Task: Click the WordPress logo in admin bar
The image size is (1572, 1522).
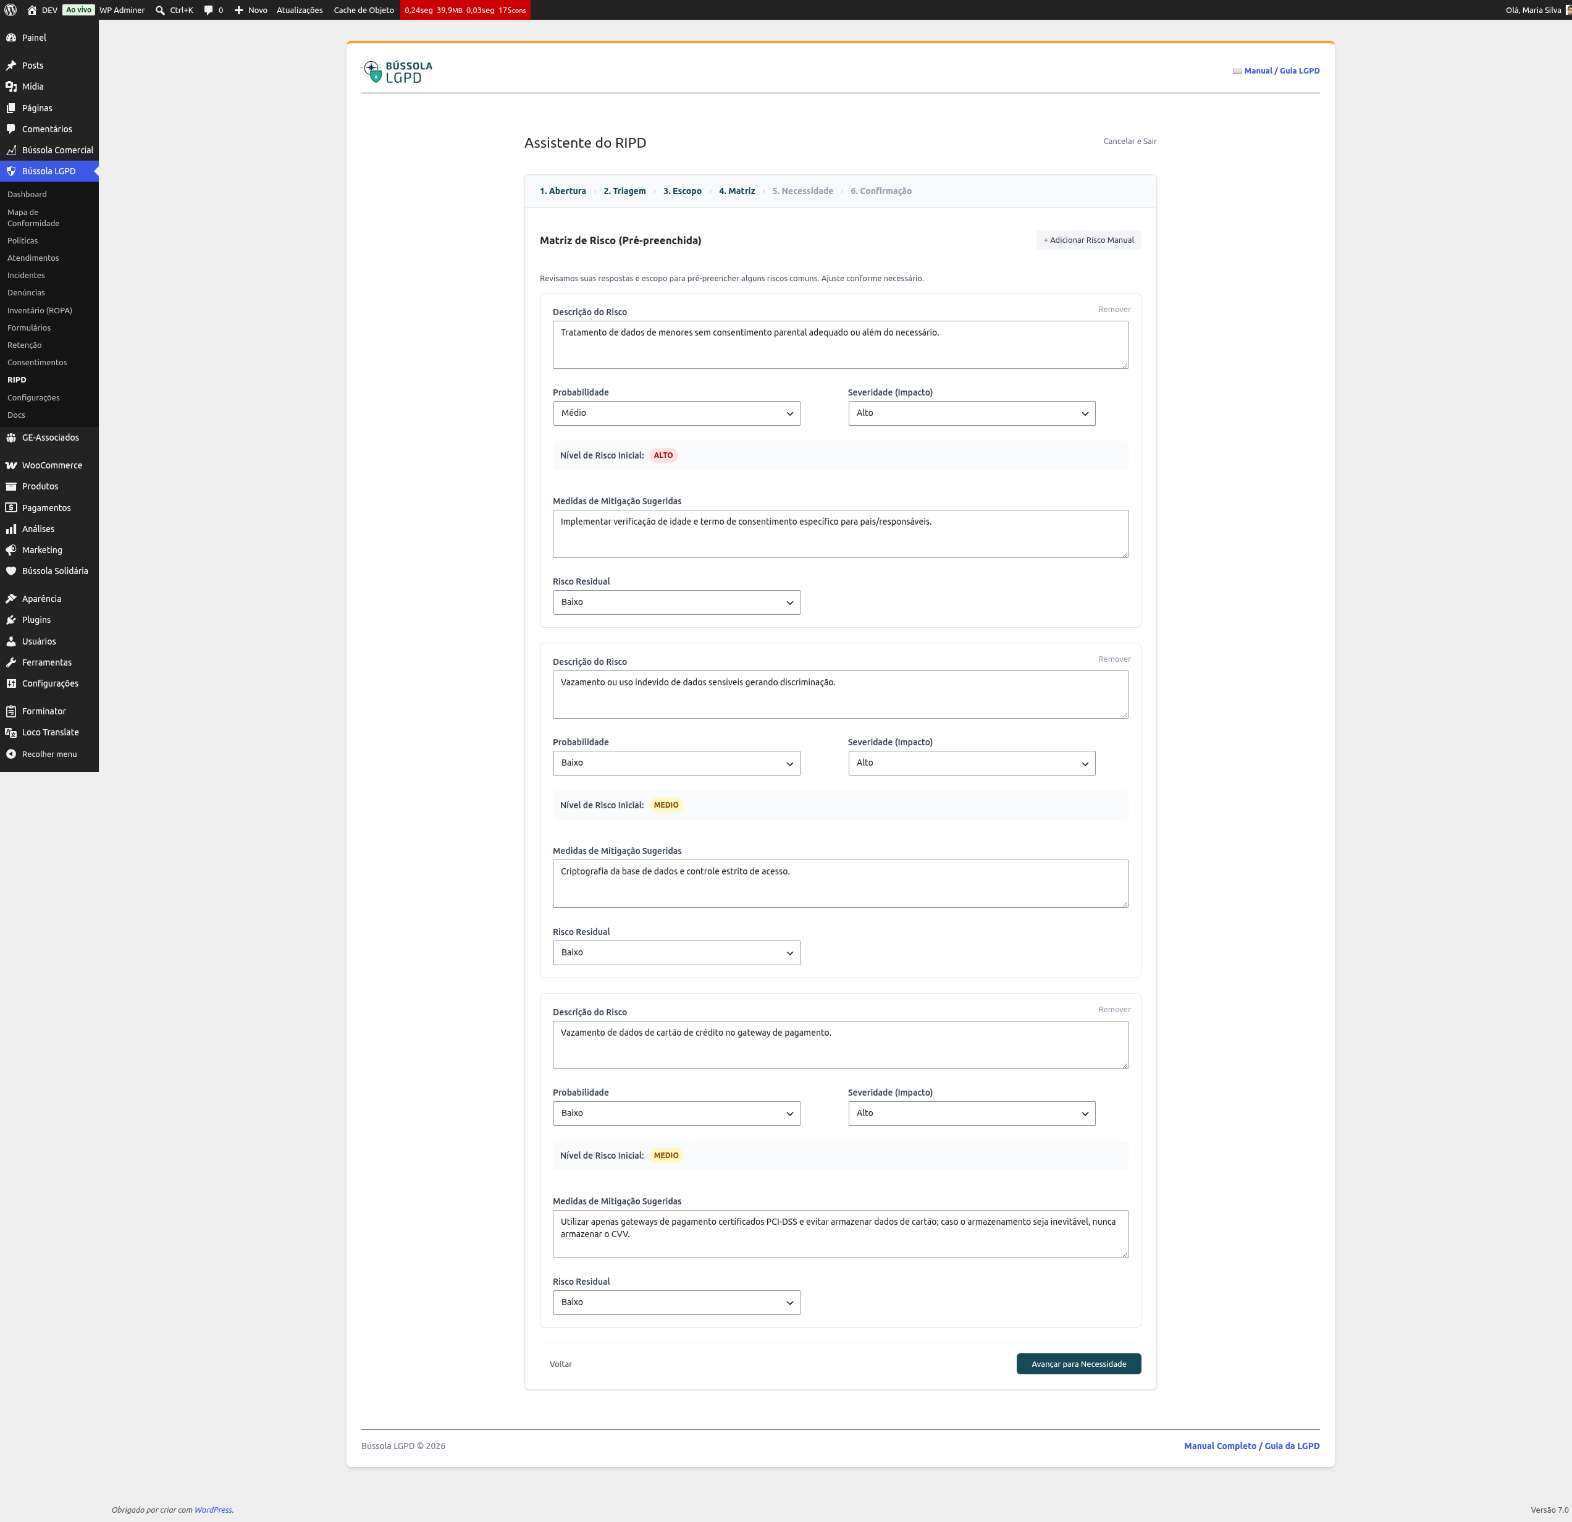Action: tap(11, 10)
